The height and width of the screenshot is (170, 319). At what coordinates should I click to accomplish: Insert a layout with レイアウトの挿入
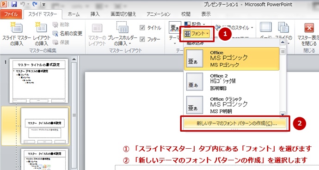(42, 34)
